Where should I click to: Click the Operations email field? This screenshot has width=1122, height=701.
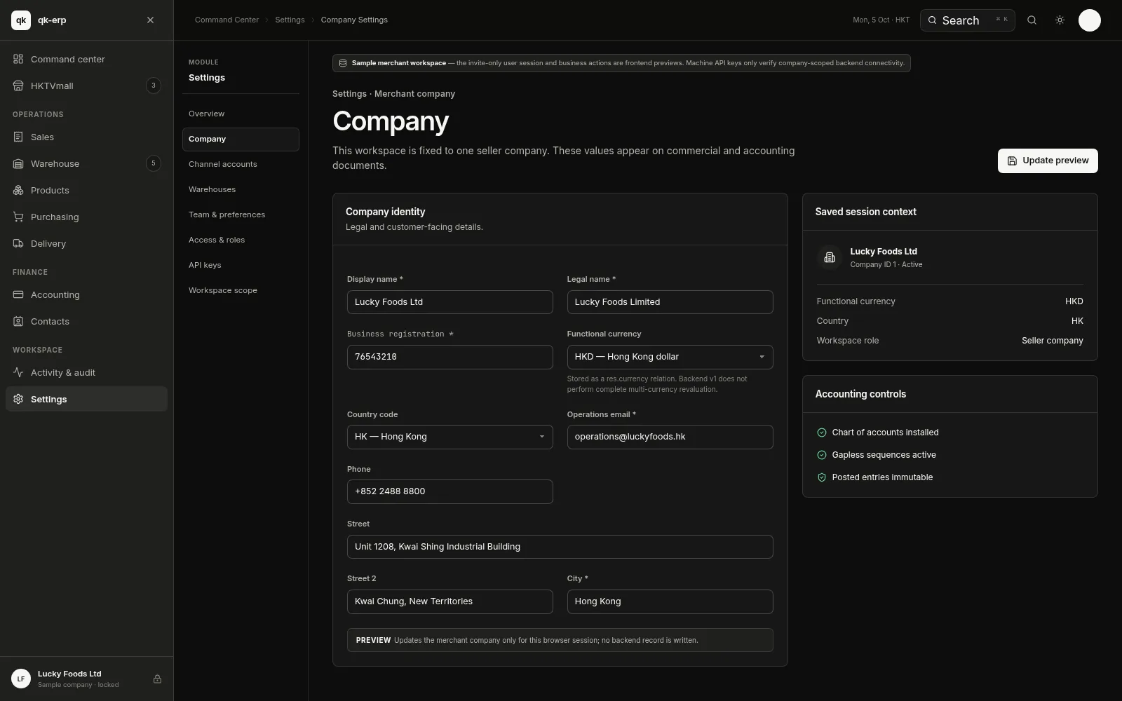(670, 437)
